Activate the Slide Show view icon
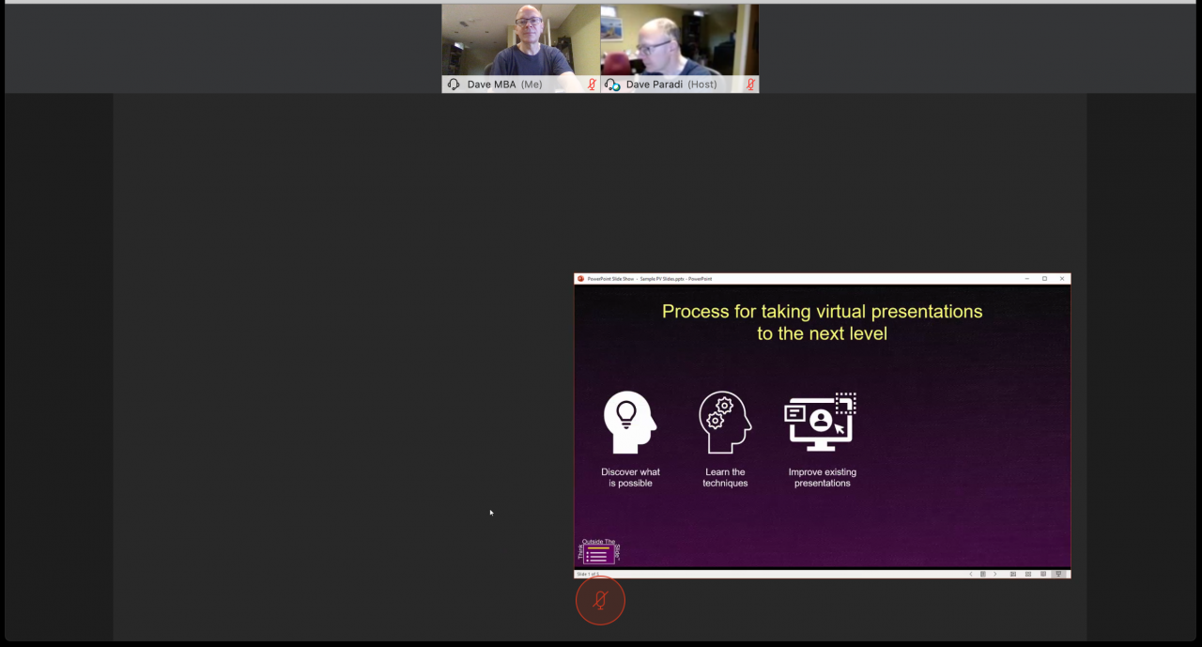The width and height of the screenshot is (1202, 647). click(x=1058, y=574)
